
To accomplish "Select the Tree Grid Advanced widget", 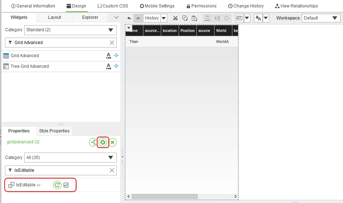I will 61,66.
